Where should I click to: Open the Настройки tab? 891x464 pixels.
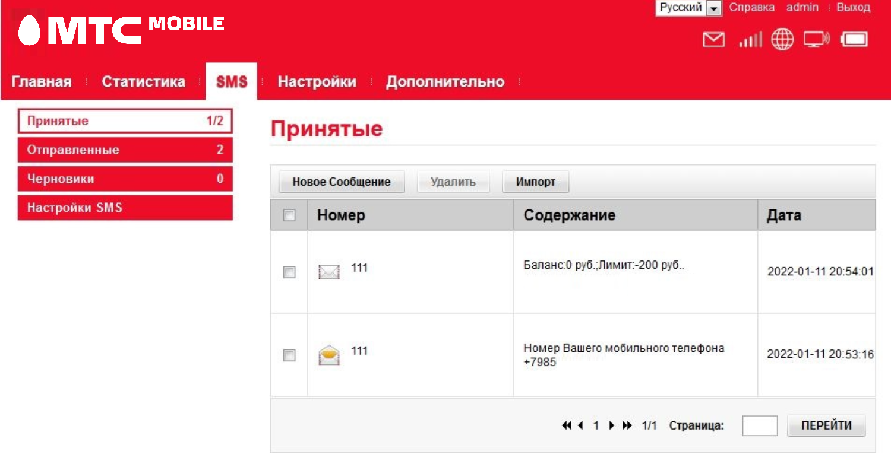click(x=317, y=82)
